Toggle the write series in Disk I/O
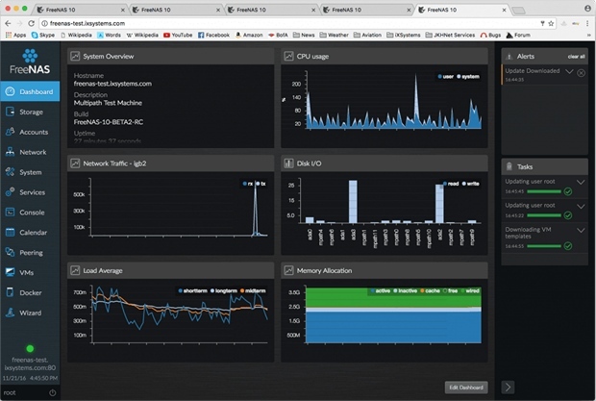The height and width of the screenshot is (401, 596). coord(471,184)
